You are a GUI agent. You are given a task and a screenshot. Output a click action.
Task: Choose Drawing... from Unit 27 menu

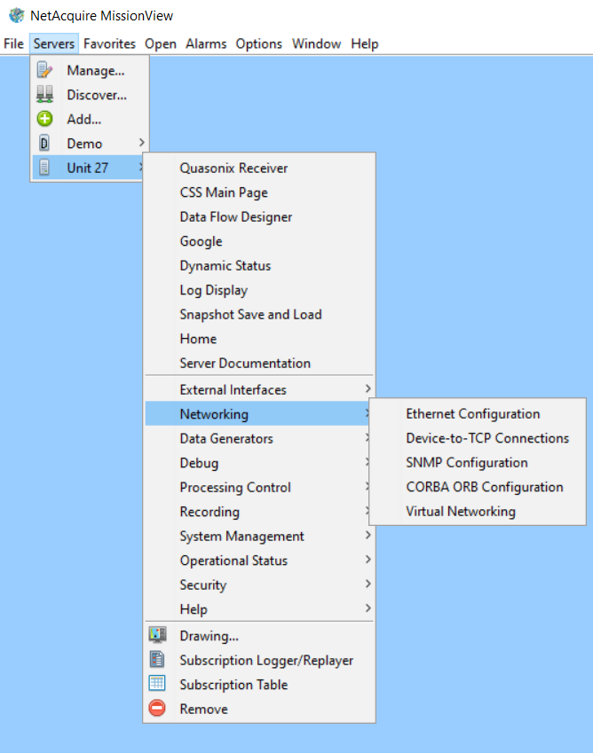259,635
